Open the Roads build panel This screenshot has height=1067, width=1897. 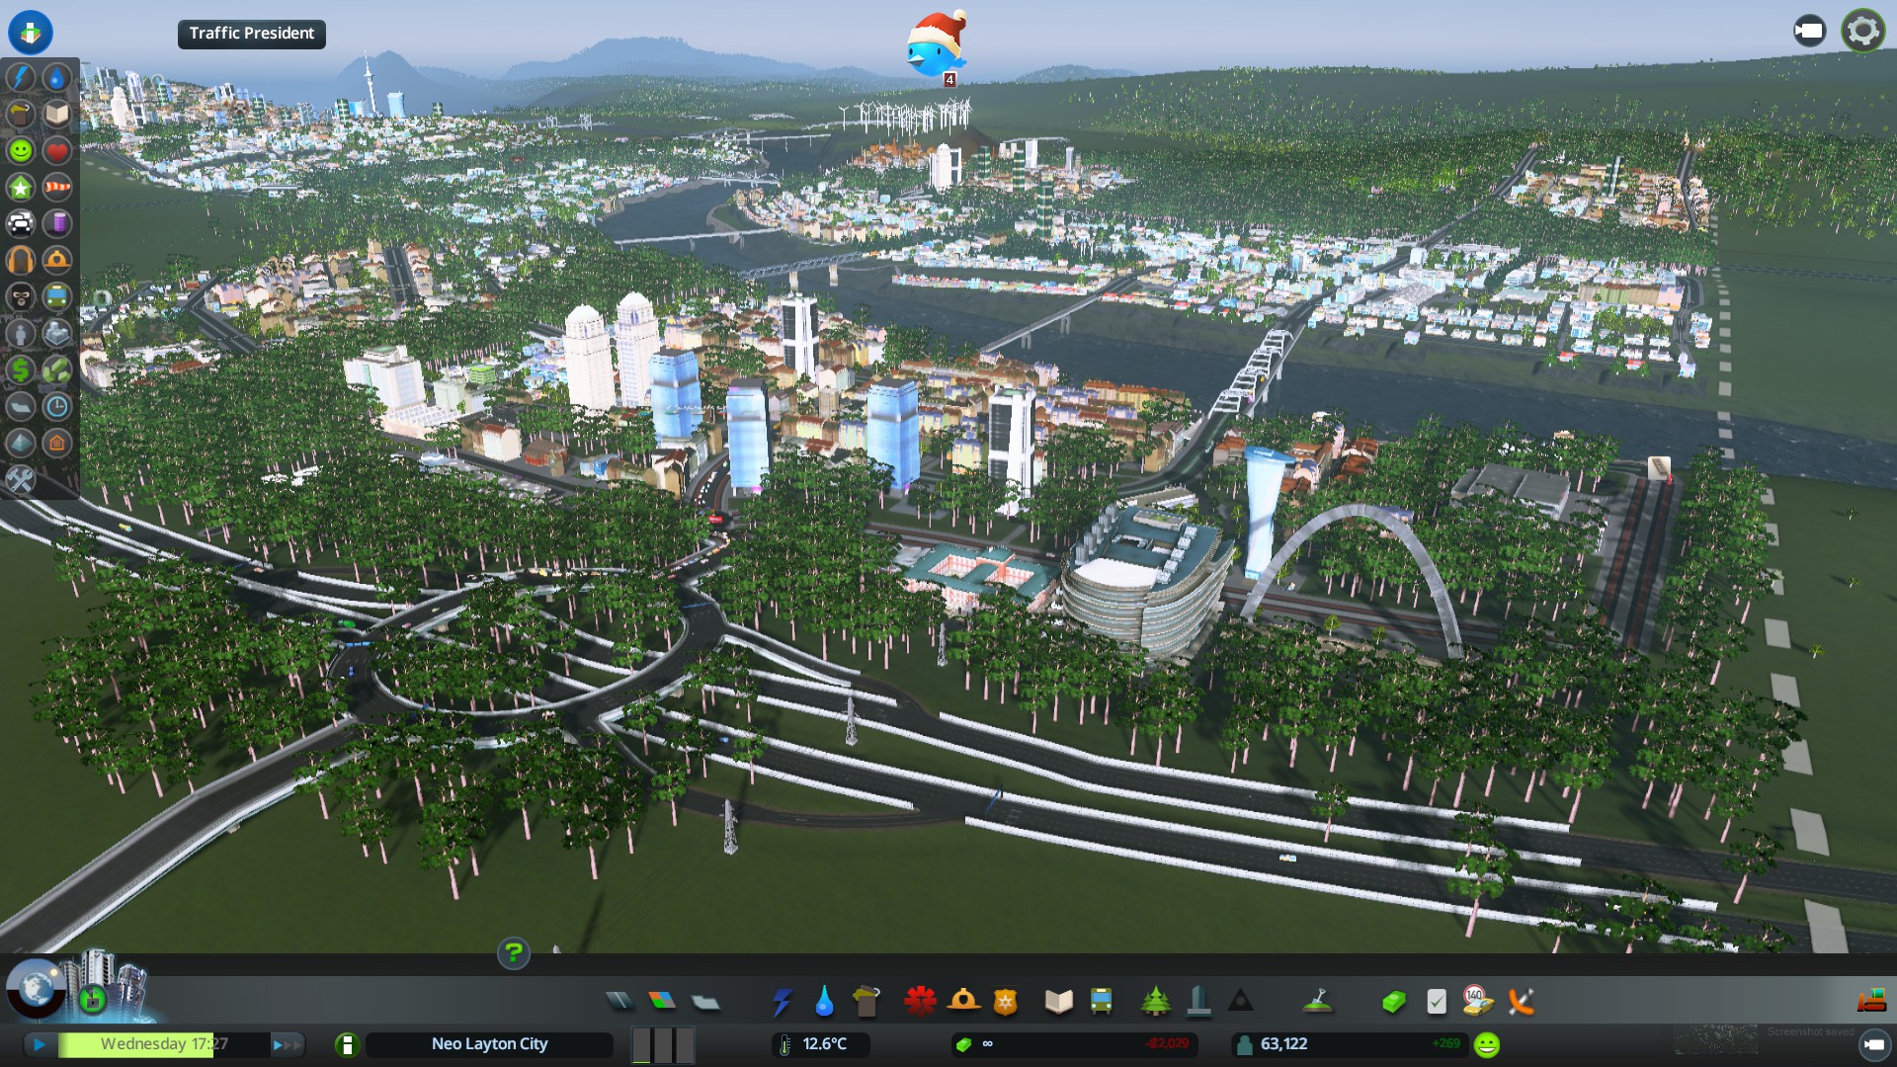tap(619, 1002)
